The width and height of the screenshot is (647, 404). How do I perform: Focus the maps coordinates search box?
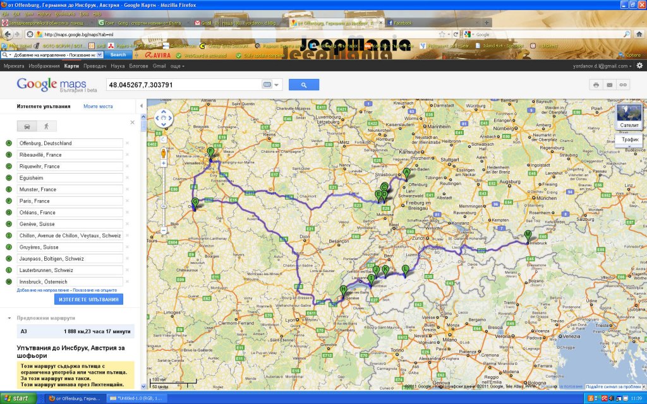pos(184,85)
